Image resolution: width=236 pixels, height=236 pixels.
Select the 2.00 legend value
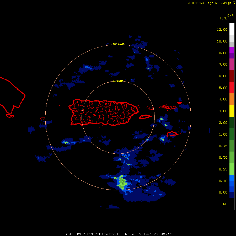coord(223,123)
